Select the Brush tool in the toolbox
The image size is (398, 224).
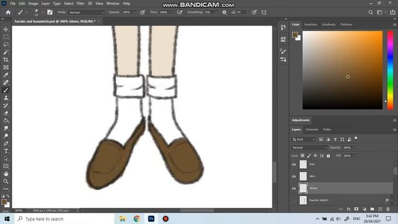(6, 90)
